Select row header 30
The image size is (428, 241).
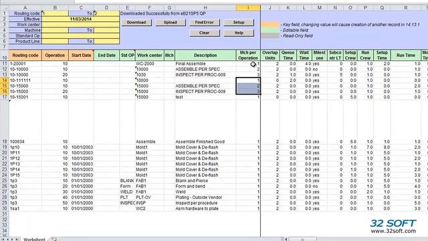coord(5,208)
